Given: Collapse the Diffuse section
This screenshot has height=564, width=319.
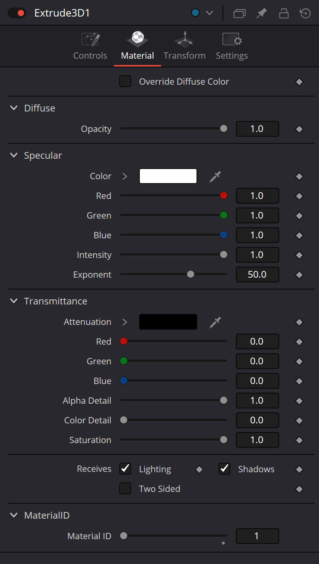Looking at the screenshot, I should (x=14, y=108).
